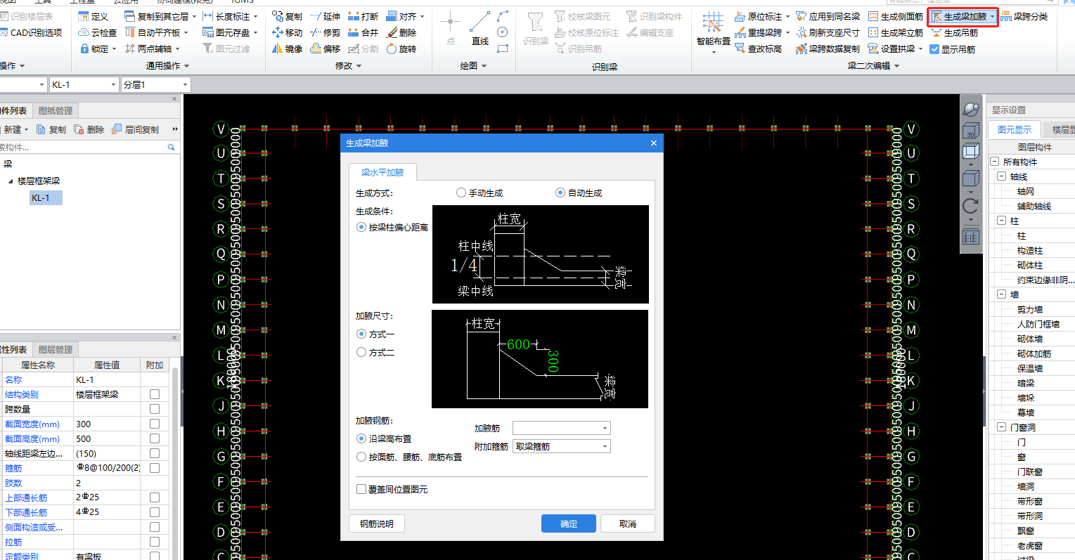
Task: Check 覆盖同位置图元 checkbox
Action: [361, 489]
